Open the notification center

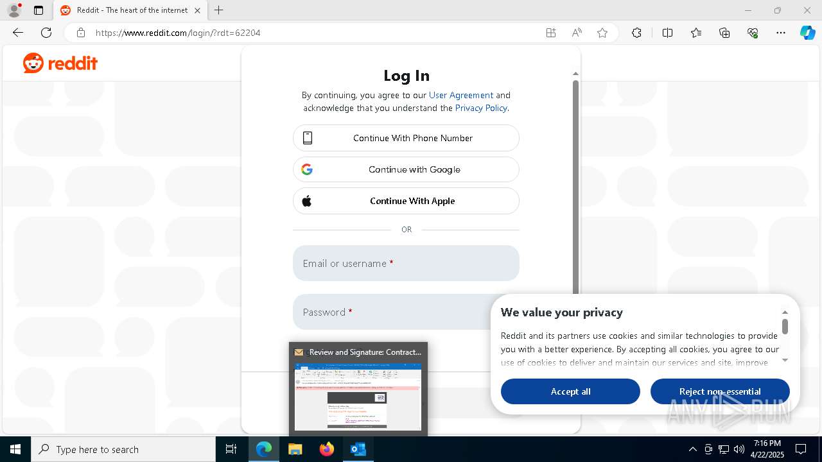pos(801,449)
